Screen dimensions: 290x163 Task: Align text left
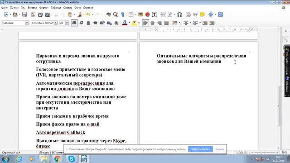point(145,23)
